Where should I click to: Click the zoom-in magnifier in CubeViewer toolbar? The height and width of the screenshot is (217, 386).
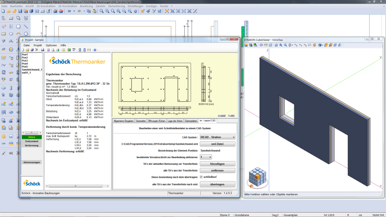(x=281, y=45)
